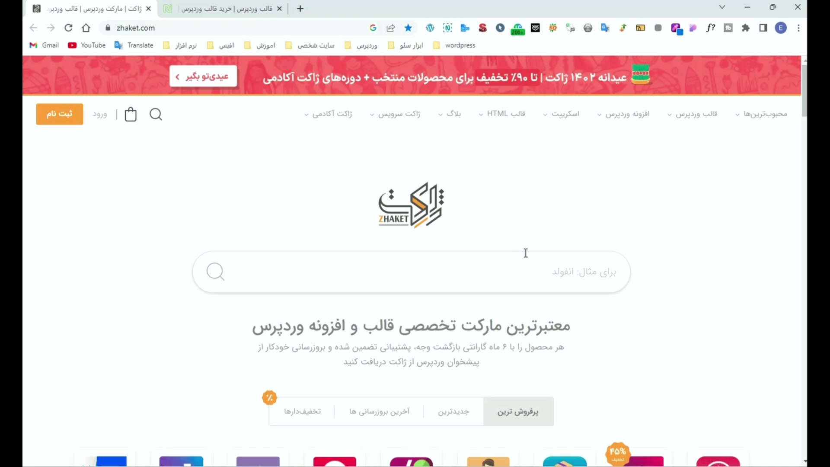
Task: Click the share page icon in address bar
Action: (391, 28)
